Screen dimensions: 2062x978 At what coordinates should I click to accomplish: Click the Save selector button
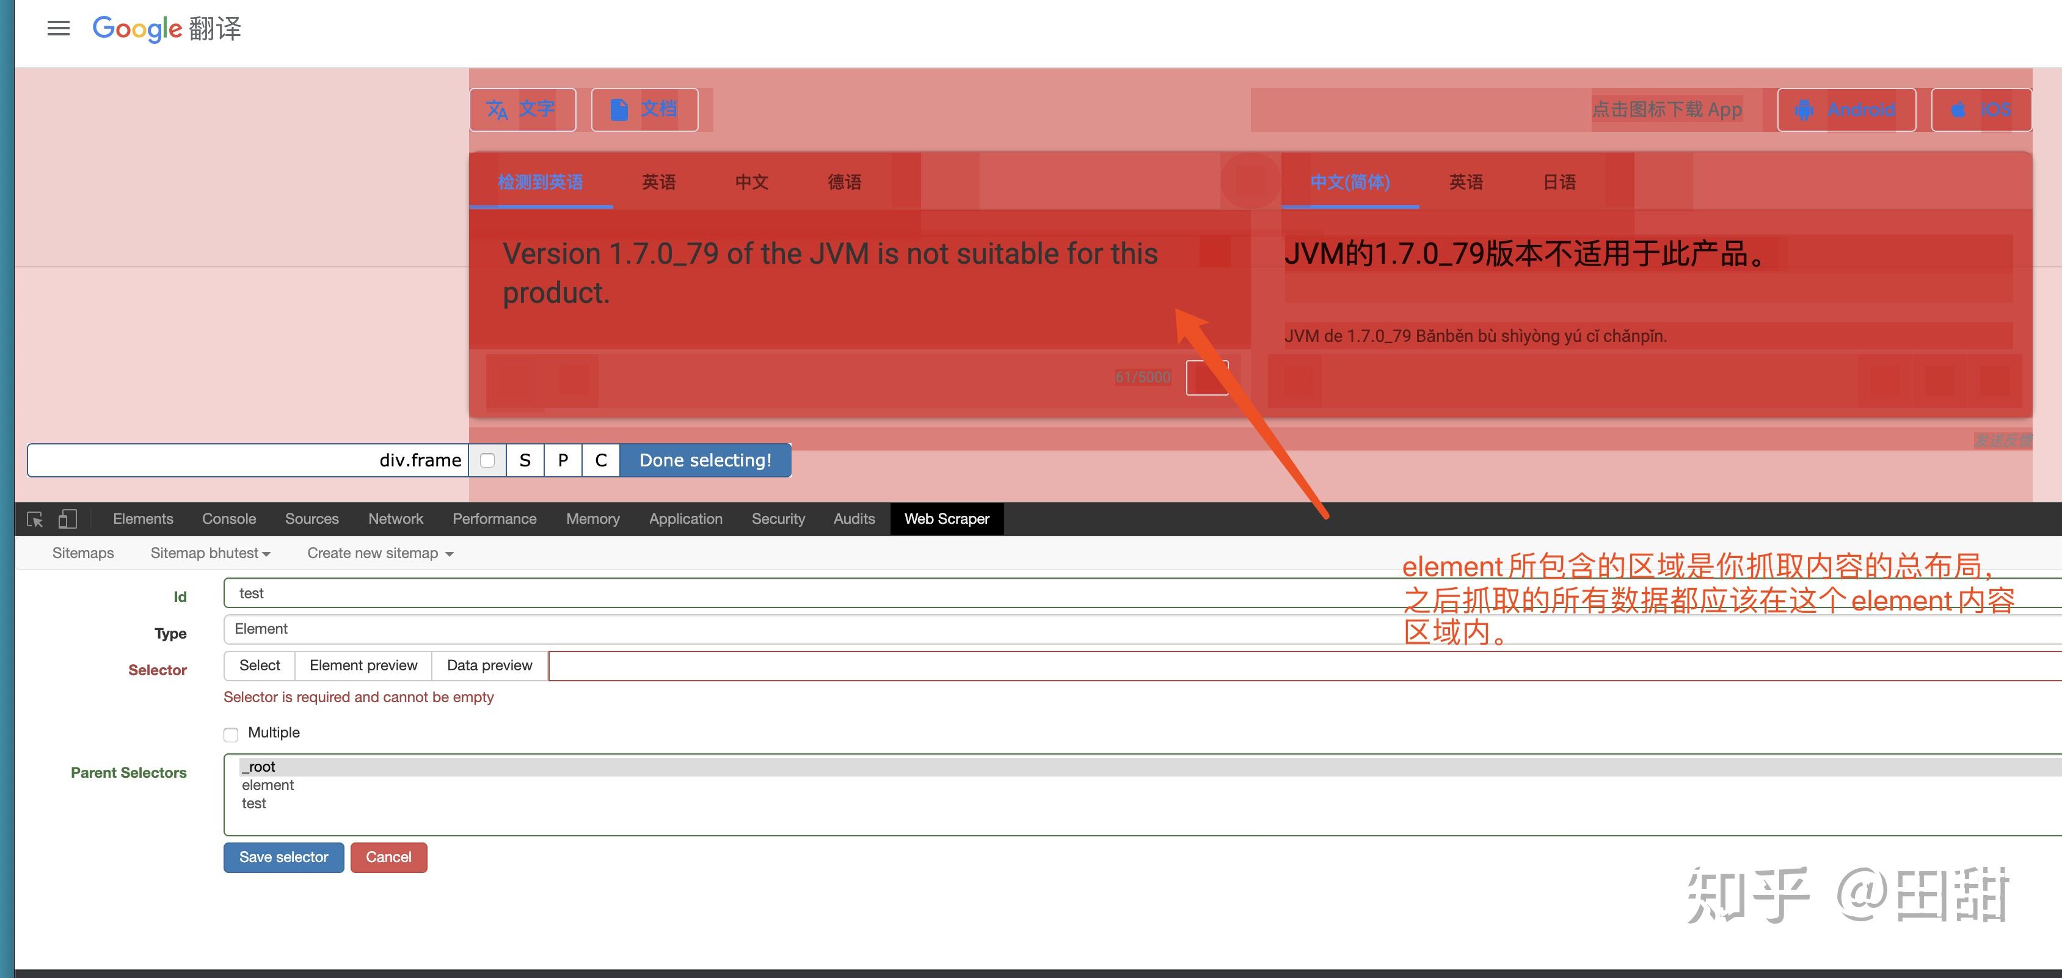(283, 857)
